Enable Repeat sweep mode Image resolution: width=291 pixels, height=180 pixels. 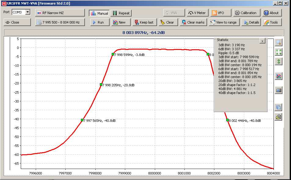click(121, 13)
